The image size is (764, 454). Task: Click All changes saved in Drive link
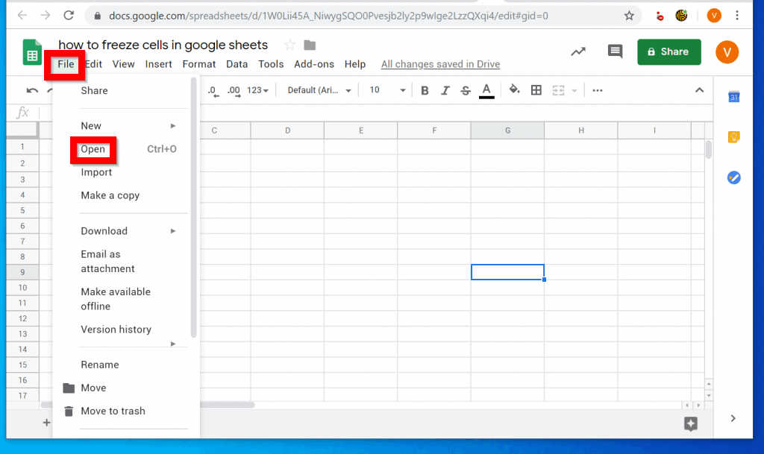point(440,64)
